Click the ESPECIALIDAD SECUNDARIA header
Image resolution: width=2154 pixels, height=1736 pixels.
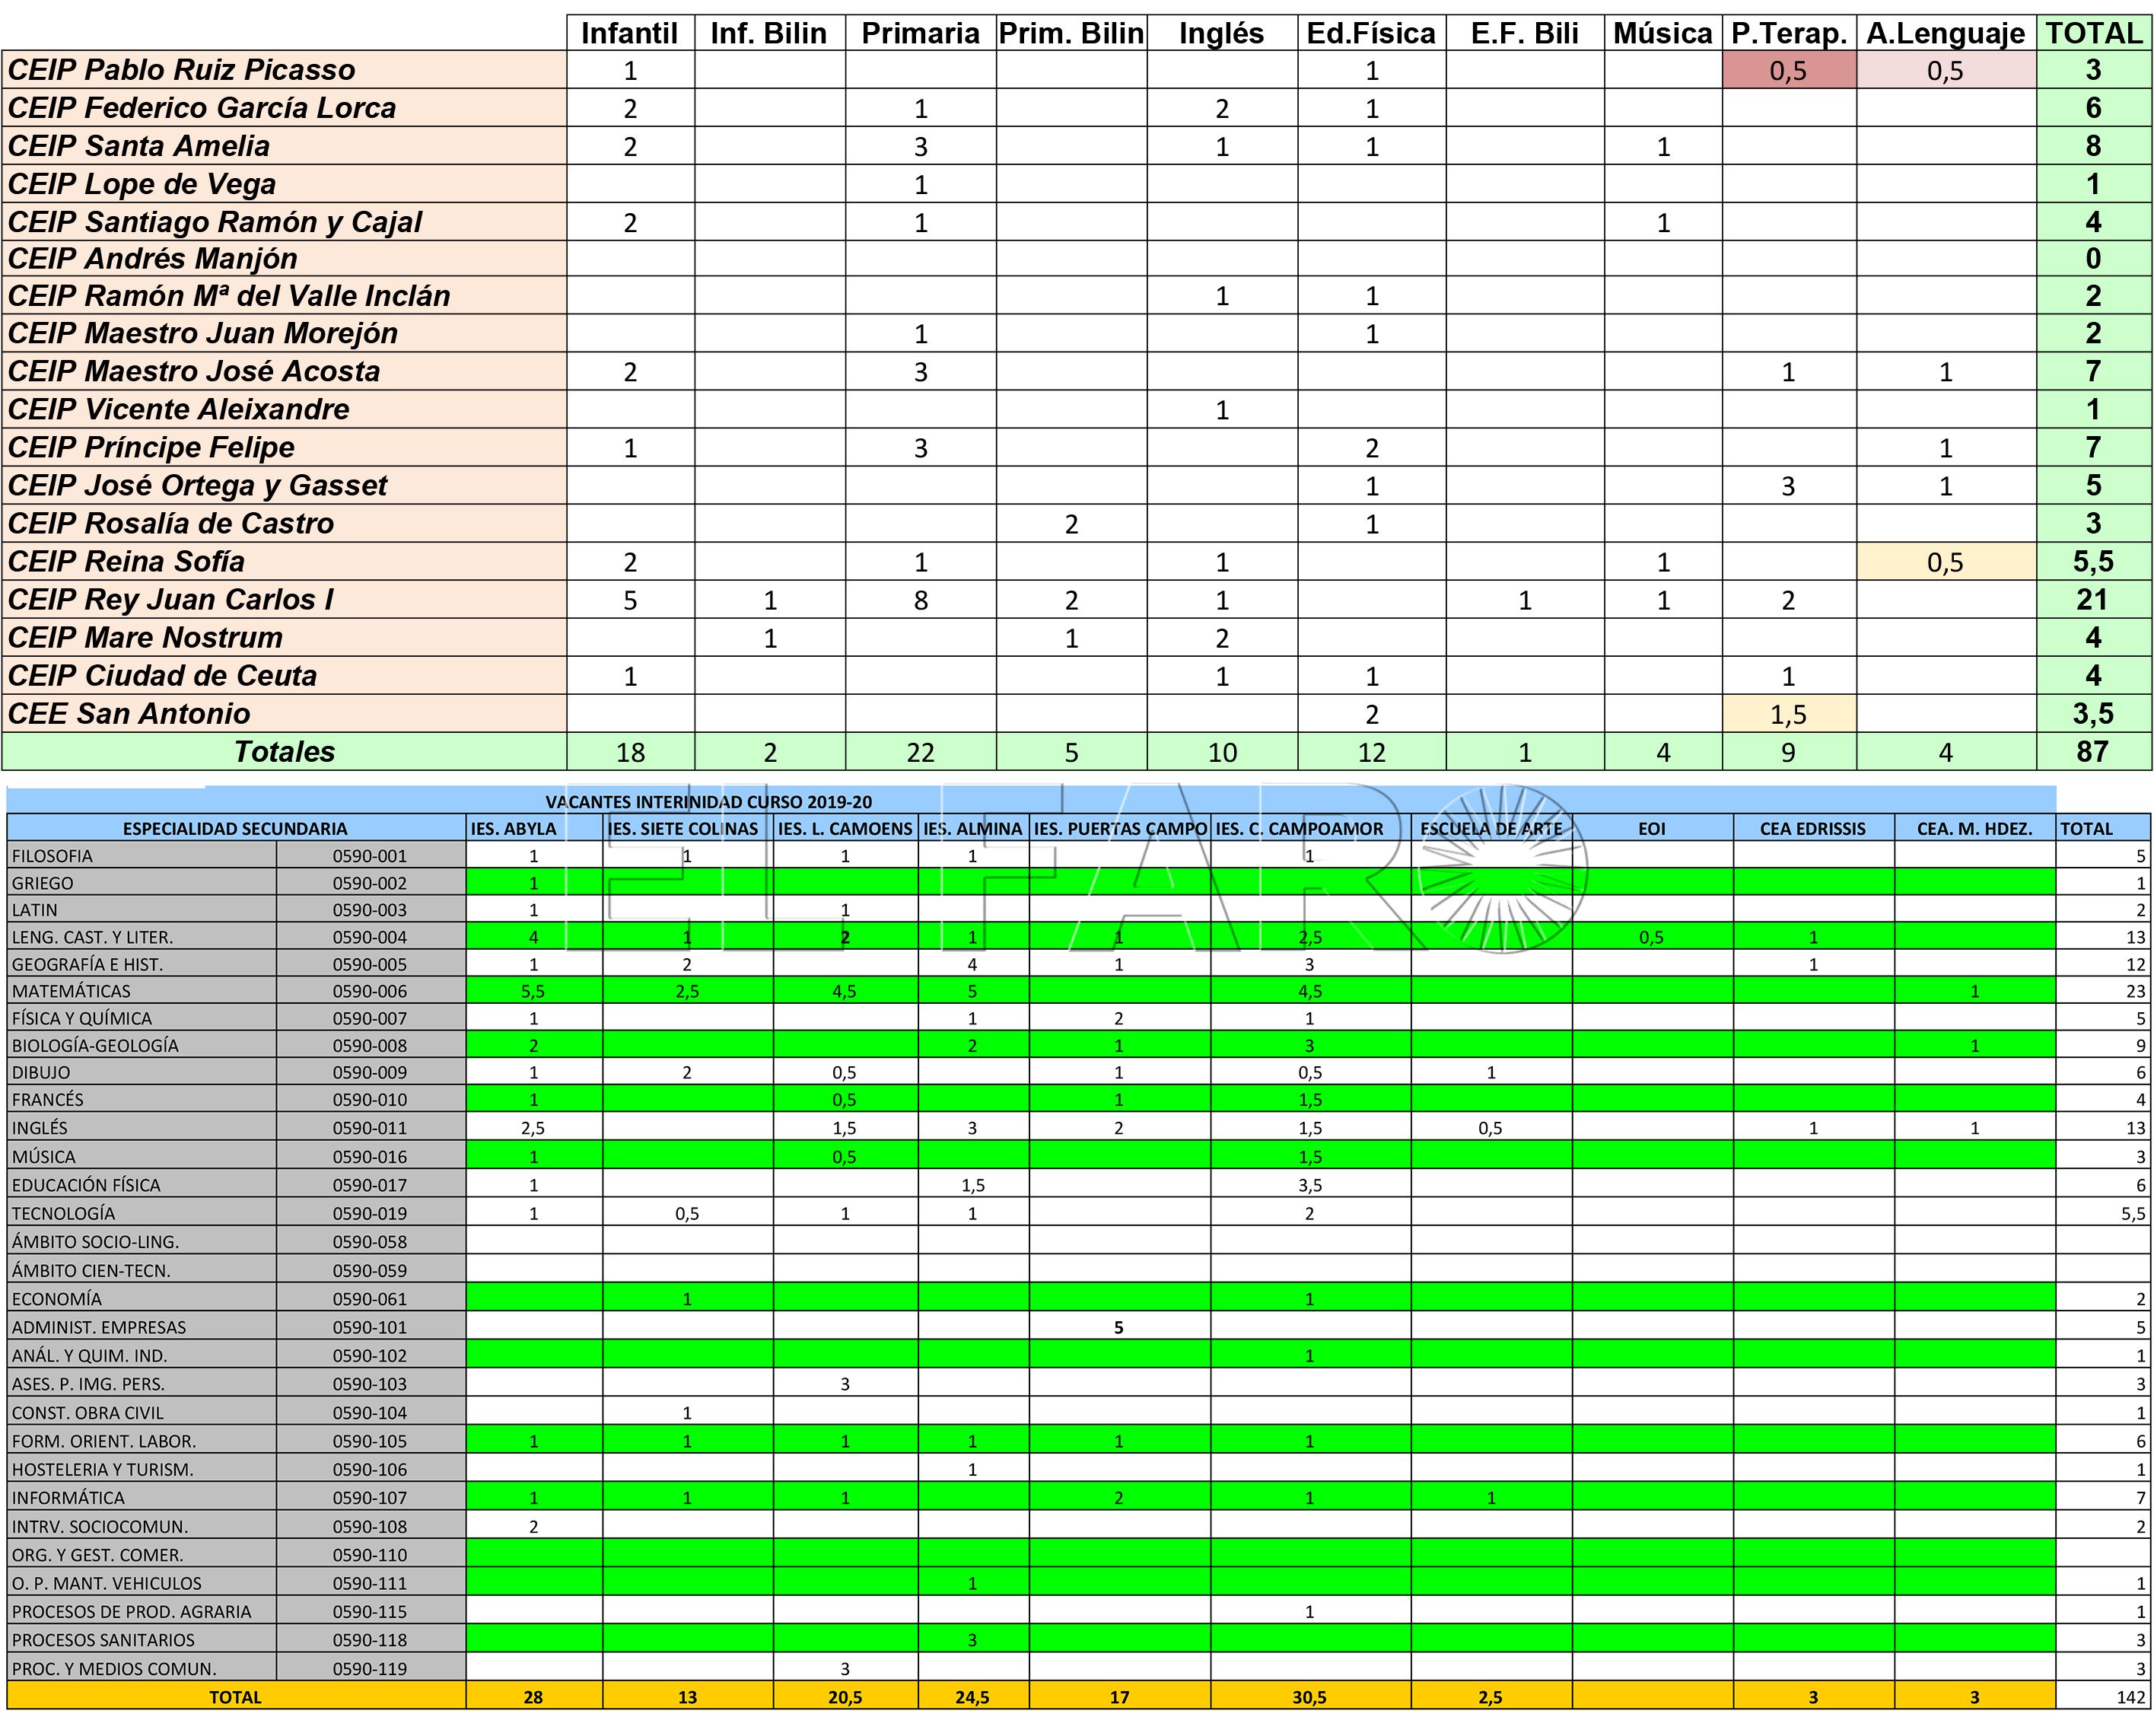click(236, 828)
